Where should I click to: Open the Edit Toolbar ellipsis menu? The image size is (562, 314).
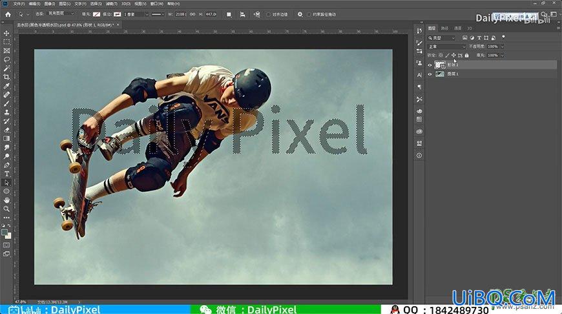pyautogui.click(x=6, y=218)
